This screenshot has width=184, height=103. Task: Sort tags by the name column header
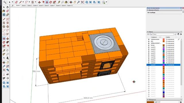point(154,37)
